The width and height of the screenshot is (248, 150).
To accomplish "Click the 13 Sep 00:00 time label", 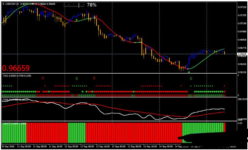I will pyautogui.click(x=118, y=146).
